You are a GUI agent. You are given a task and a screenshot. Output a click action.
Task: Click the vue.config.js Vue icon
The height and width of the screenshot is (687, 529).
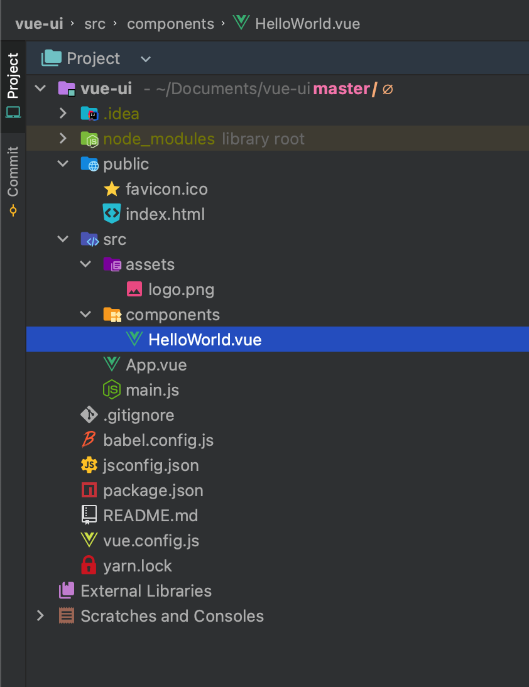click(x=89, y=540)
